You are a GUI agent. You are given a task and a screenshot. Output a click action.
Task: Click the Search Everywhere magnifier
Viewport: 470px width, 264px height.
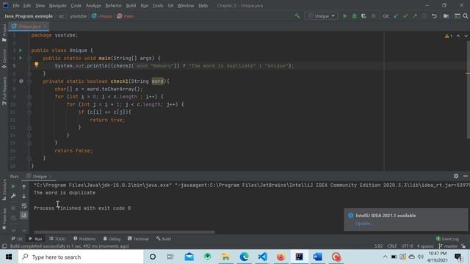466,16
